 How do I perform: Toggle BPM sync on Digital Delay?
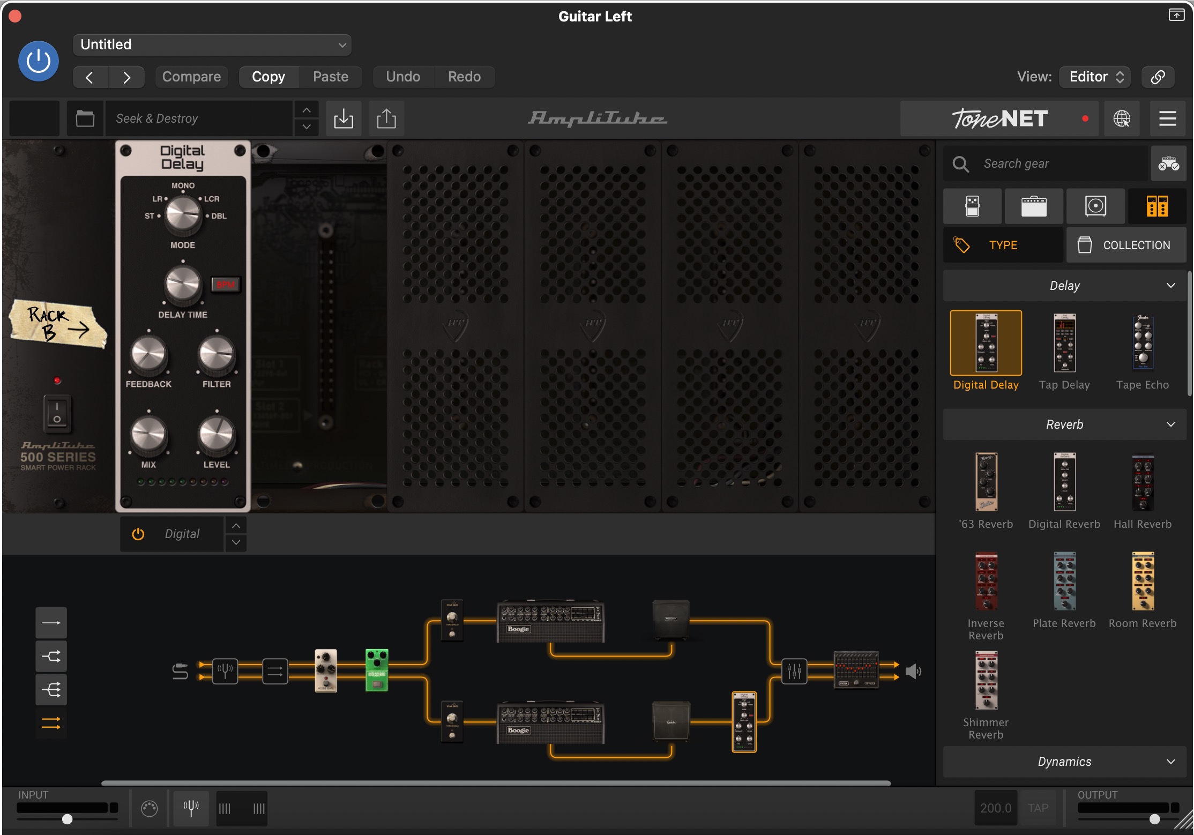[226, 284]
